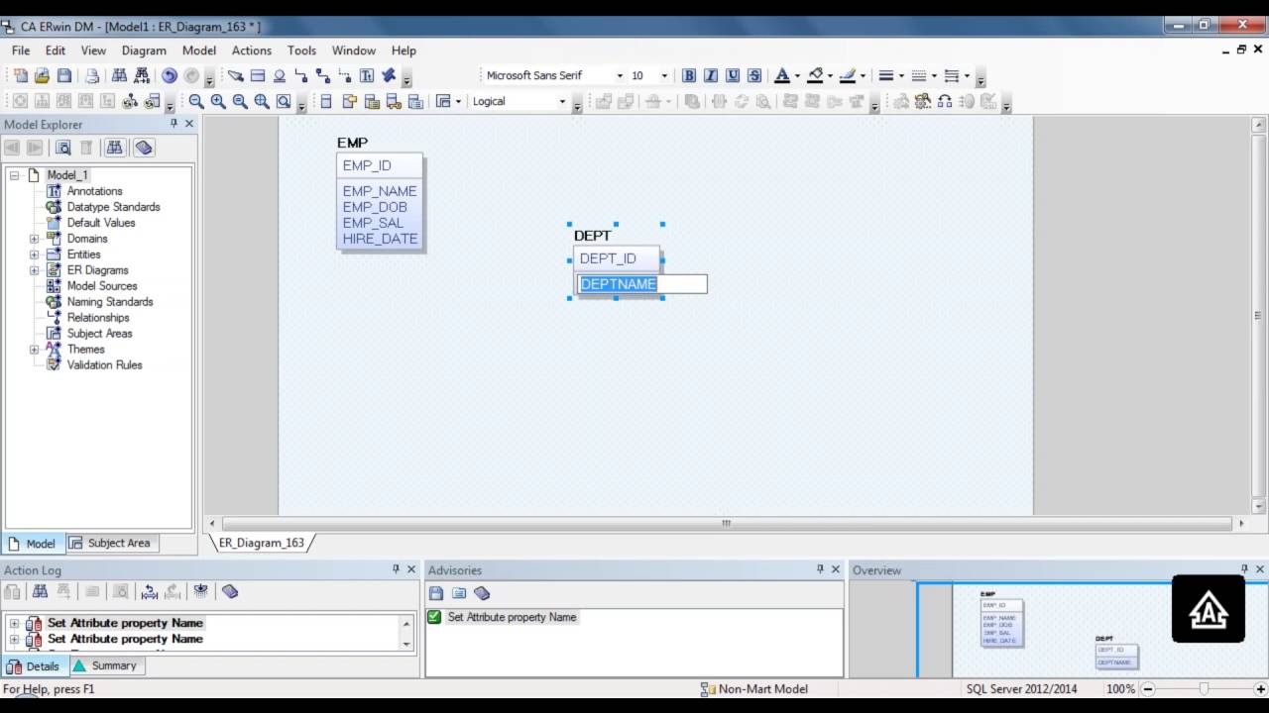Select the Relationships item in the Model Explorer
This screenshot has width=1269, height=713.
click(98, 318)
